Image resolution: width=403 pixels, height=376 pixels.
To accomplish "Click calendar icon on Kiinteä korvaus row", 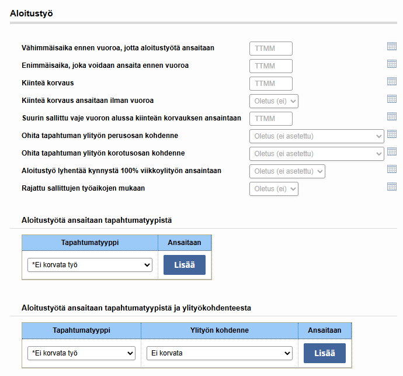I will pyautogui.click(x=392, y=81).
